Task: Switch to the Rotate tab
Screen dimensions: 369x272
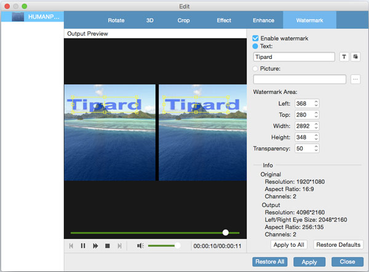Action: click(x=116, y=20)
